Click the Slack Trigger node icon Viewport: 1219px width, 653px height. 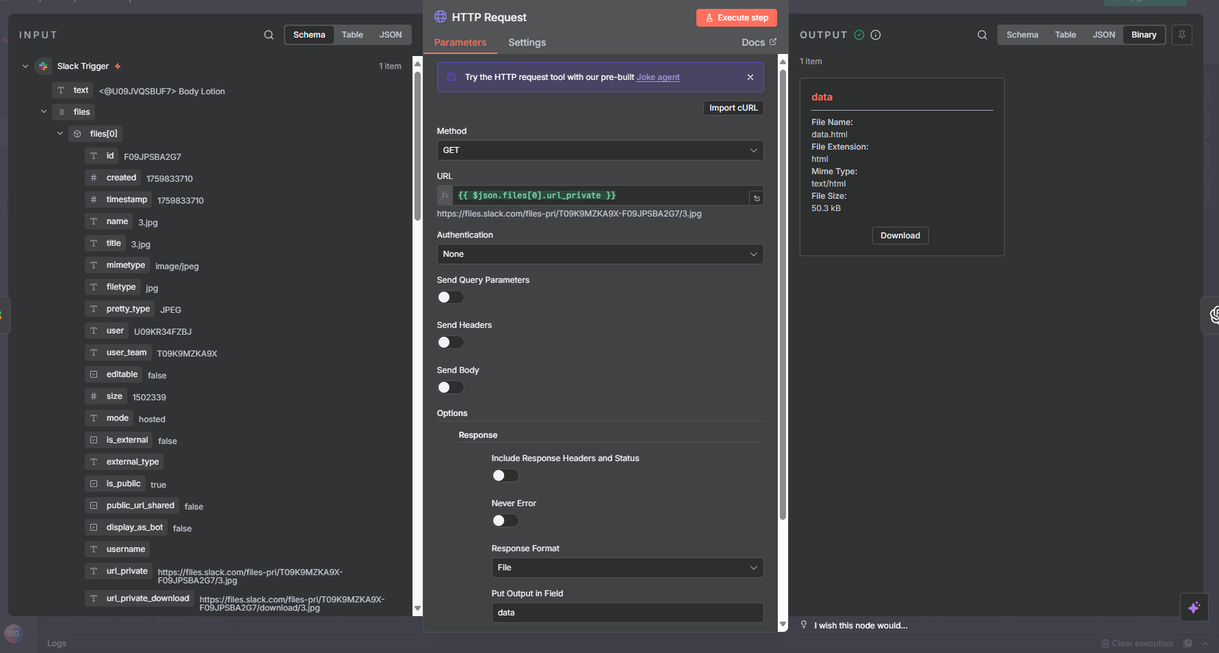tap(43, 66)
